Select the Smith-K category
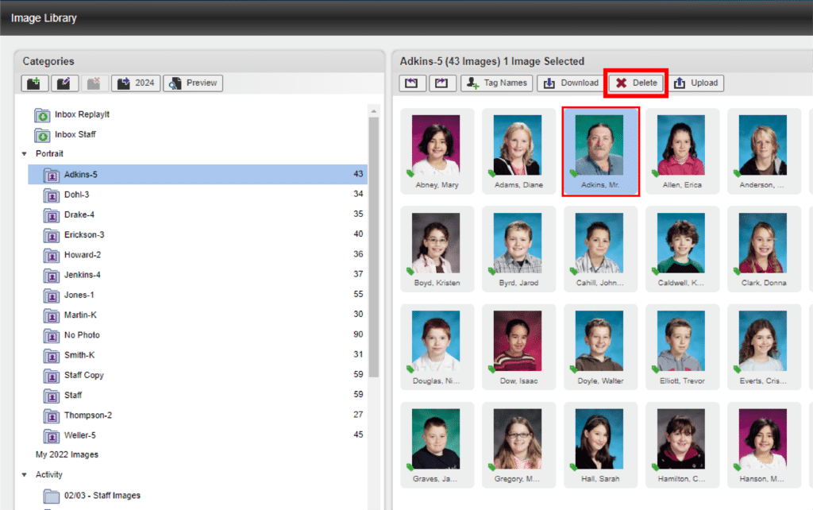 point(198,355)
